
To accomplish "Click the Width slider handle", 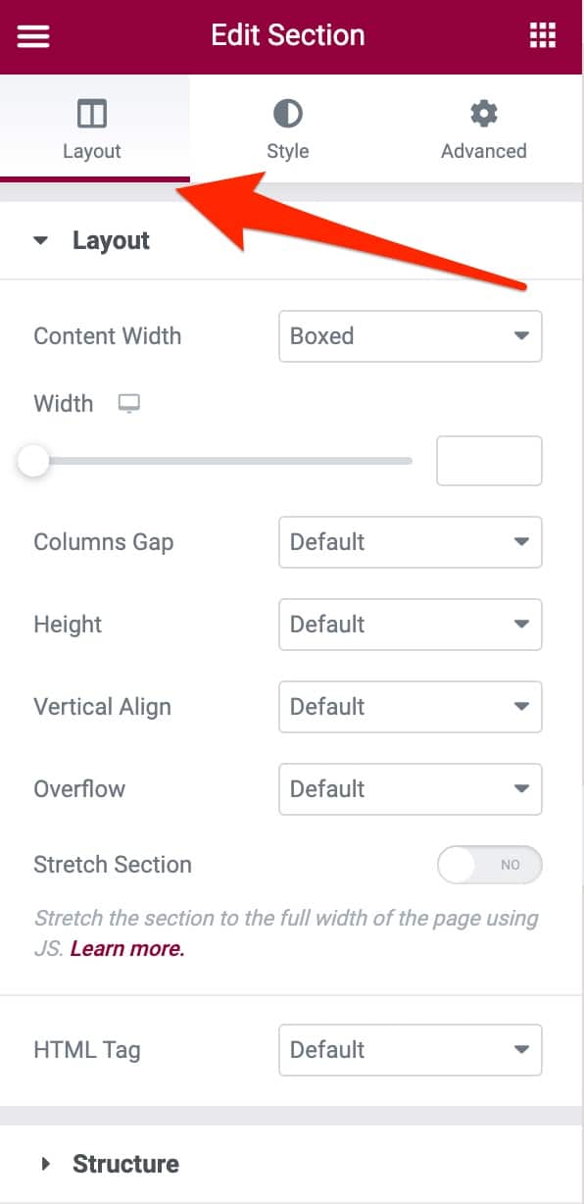I will [33, 460].
